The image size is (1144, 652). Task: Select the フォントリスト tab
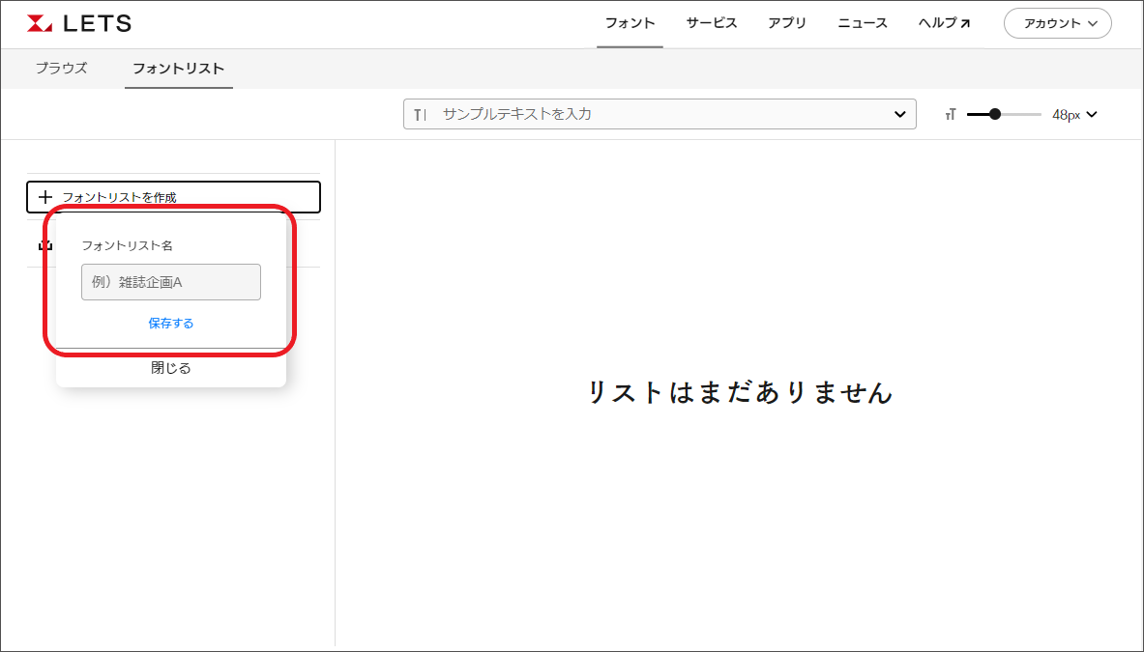click(178, 69)
